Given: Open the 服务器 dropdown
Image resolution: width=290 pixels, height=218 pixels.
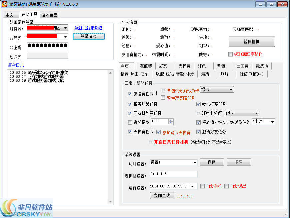Looking at the screenshot, I should point(65,28).
